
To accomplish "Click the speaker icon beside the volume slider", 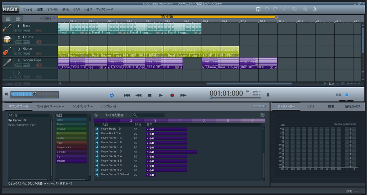I will (x=6, y=94).
